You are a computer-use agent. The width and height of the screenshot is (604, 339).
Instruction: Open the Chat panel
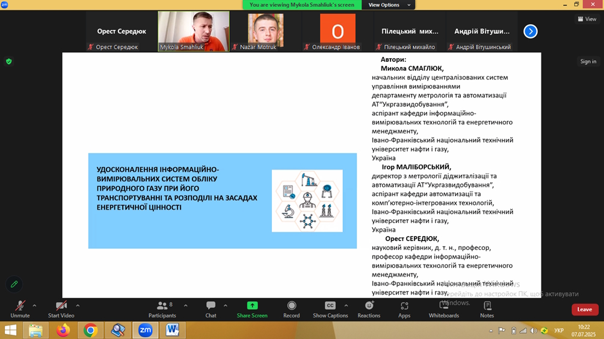pyautogui.click(x=211, y=310)
